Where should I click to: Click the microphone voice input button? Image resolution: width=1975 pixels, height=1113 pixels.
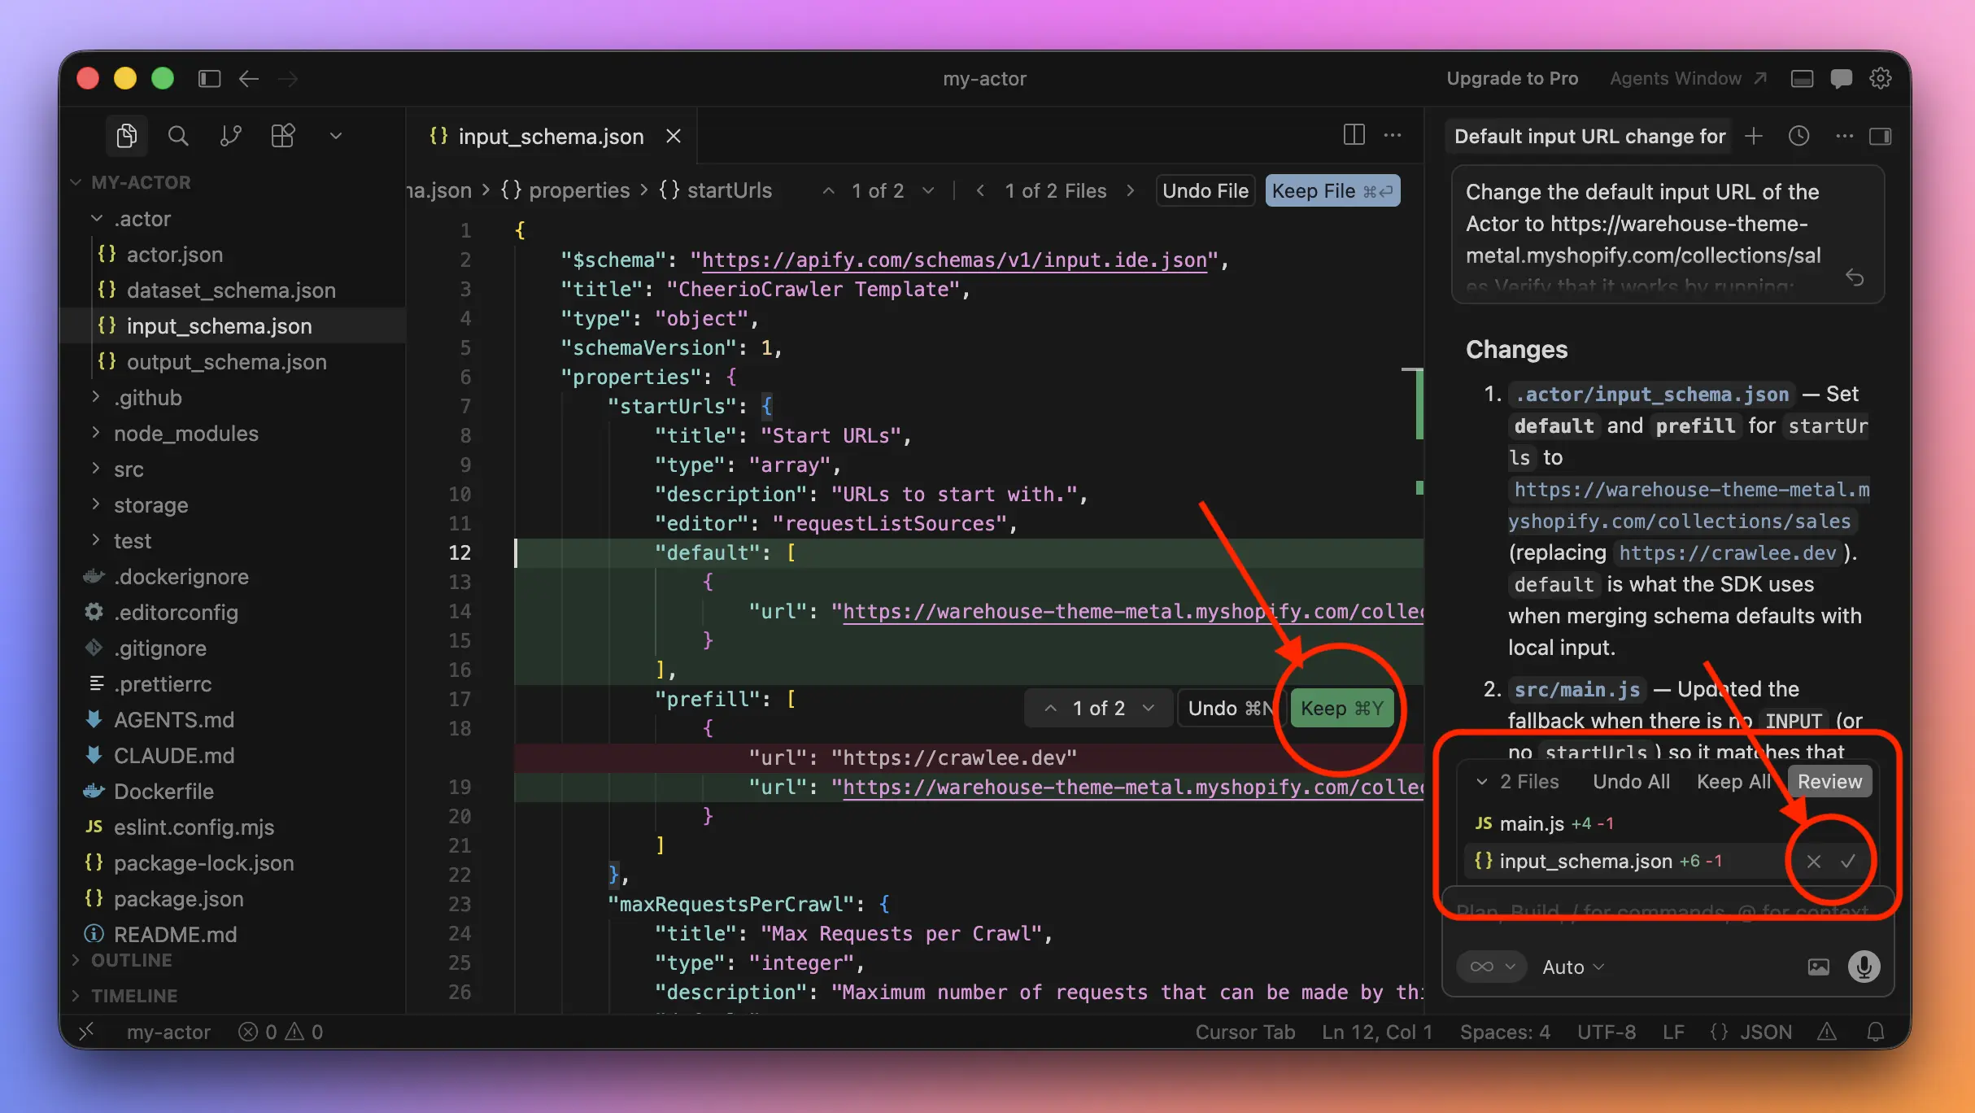[1864, 967]
